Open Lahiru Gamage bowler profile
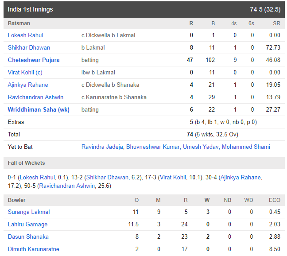Image resolution: width=287 pixels, height=256 pixels. 27,224
